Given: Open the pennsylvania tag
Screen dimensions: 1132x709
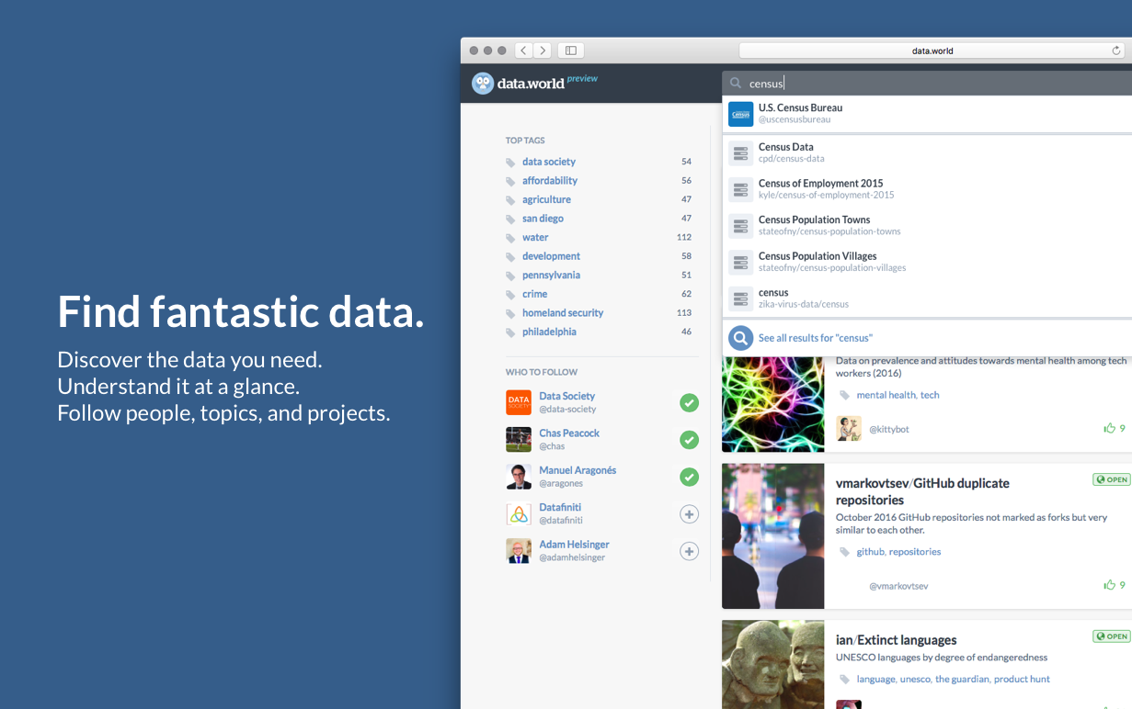Looking at the screenshot, I should point(551,276).
